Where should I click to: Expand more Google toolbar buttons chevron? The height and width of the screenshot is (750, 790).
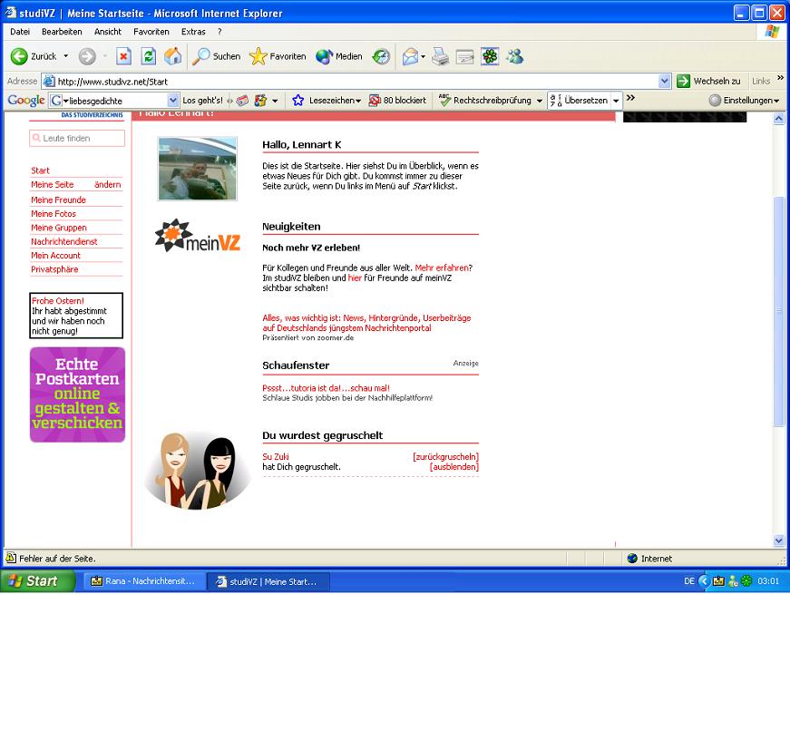coord(630,98)
